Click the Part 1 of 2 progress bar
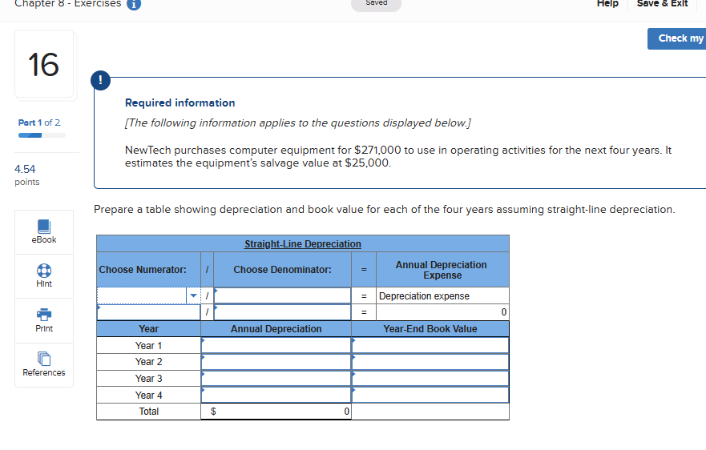Screen dimensions: 706x450 tap(42, 135)
